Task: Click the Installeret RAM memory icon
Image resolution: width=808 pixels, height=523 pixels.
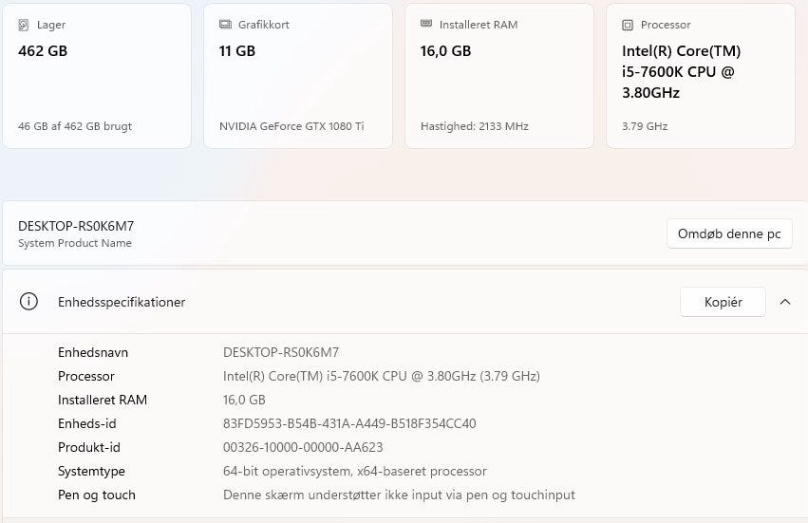Action: click(x=426, y=23)
